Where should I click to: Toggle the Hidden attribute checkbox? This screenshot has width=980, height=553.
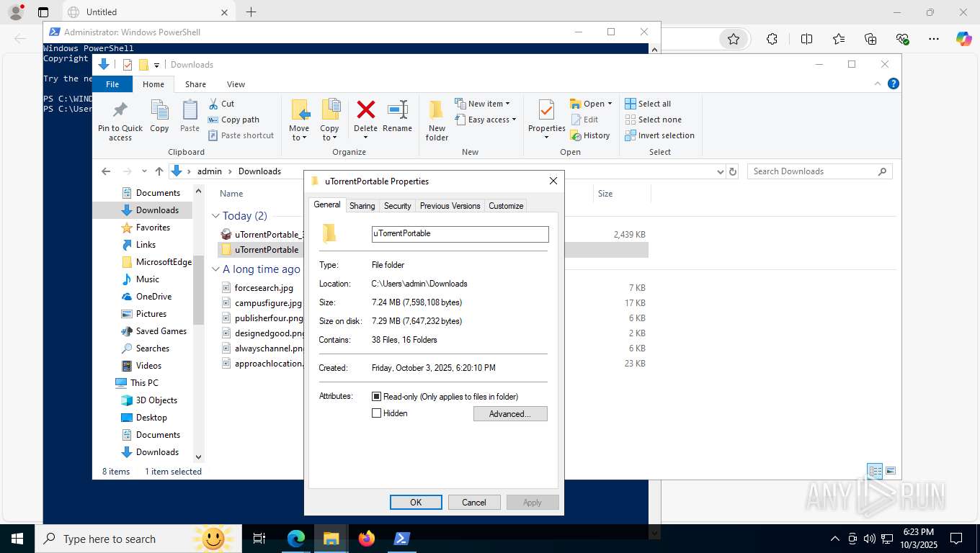tap(376, 413)
